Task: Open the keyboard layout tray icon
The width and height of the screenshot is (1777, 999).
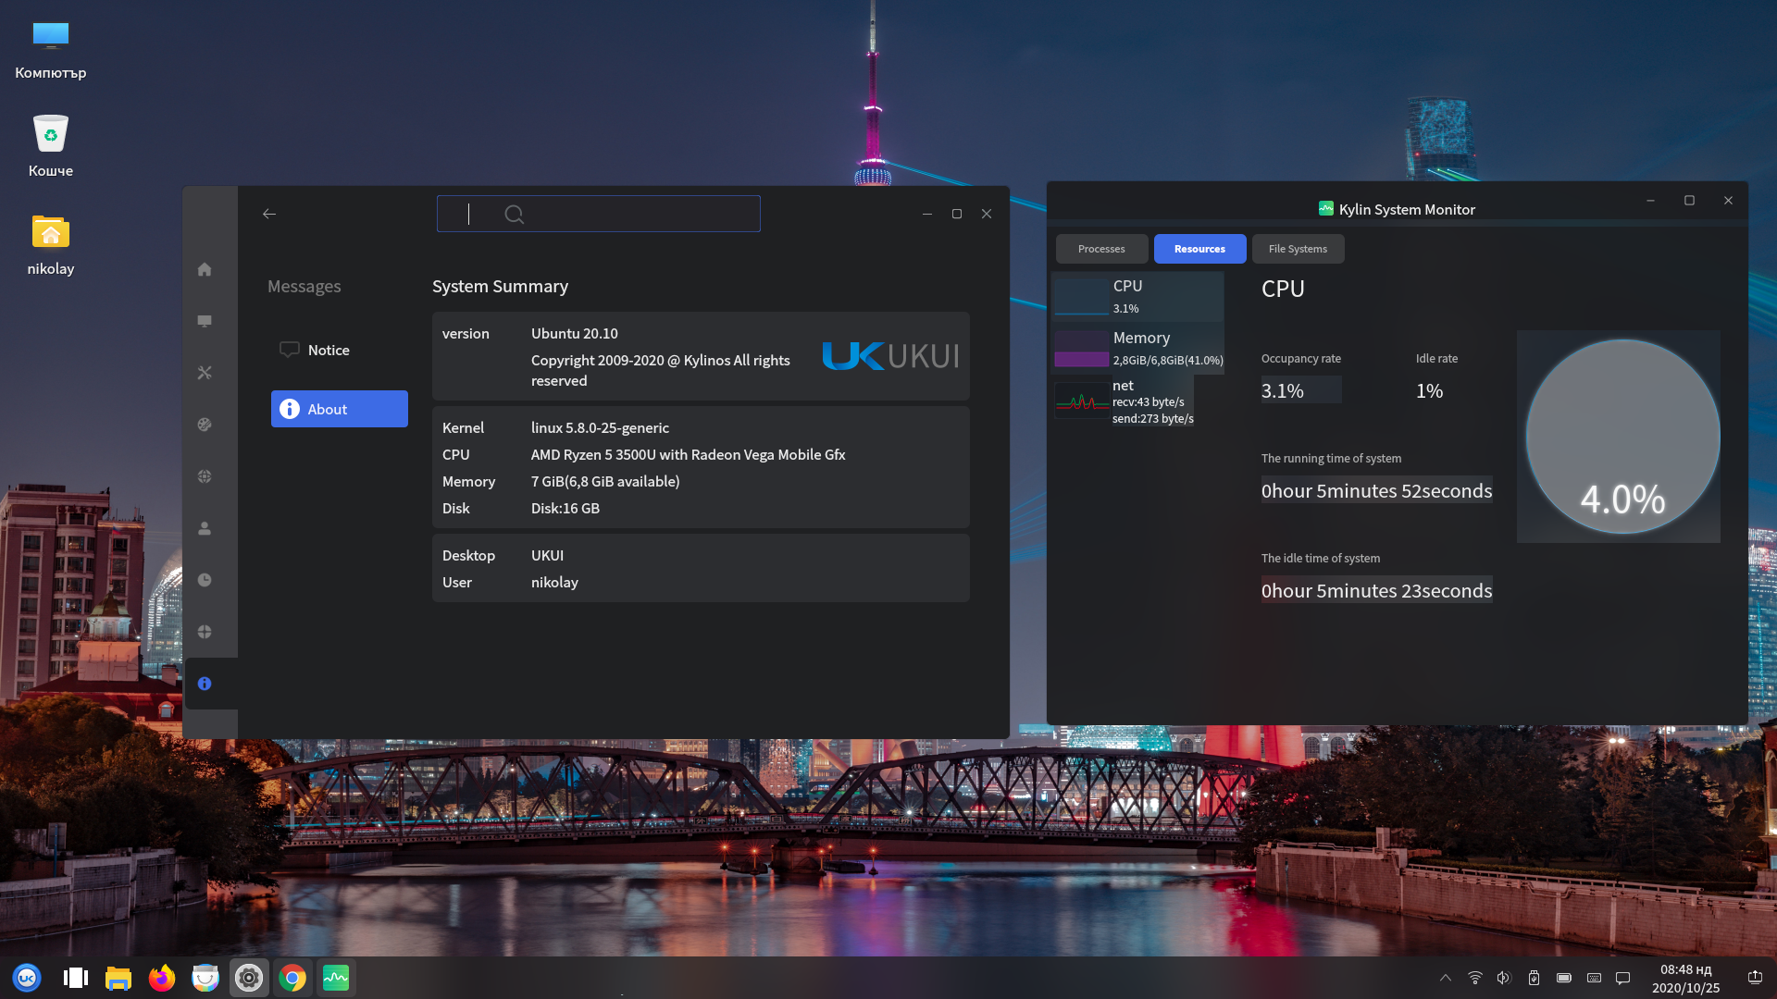Action: click(1594, 978)
